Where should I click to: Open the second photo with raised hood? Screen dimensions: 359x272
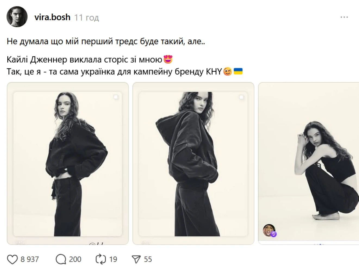[193, 163]
